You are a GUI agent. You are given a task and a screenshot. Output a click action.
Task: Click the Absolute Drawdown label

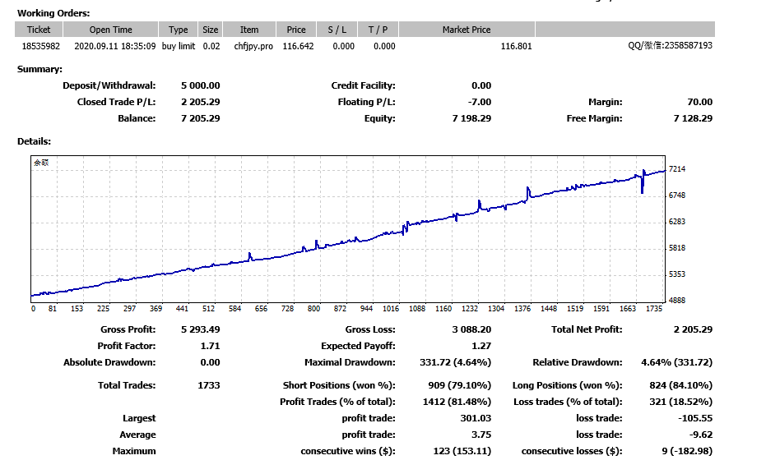coord(109,362)
